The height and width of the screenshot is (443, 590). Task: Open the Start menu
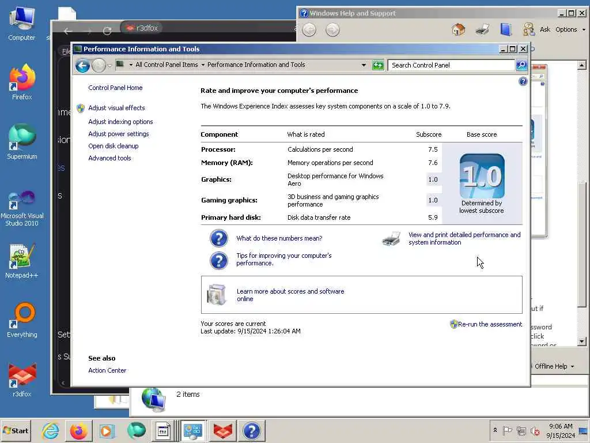16,430
